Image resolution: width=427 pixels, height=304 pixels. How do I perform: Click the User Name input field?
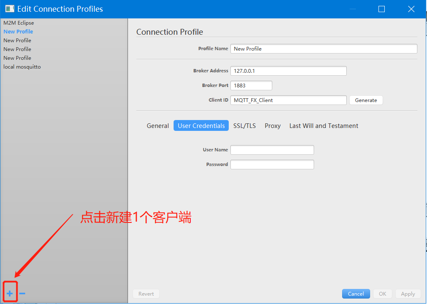coord(272,150)
